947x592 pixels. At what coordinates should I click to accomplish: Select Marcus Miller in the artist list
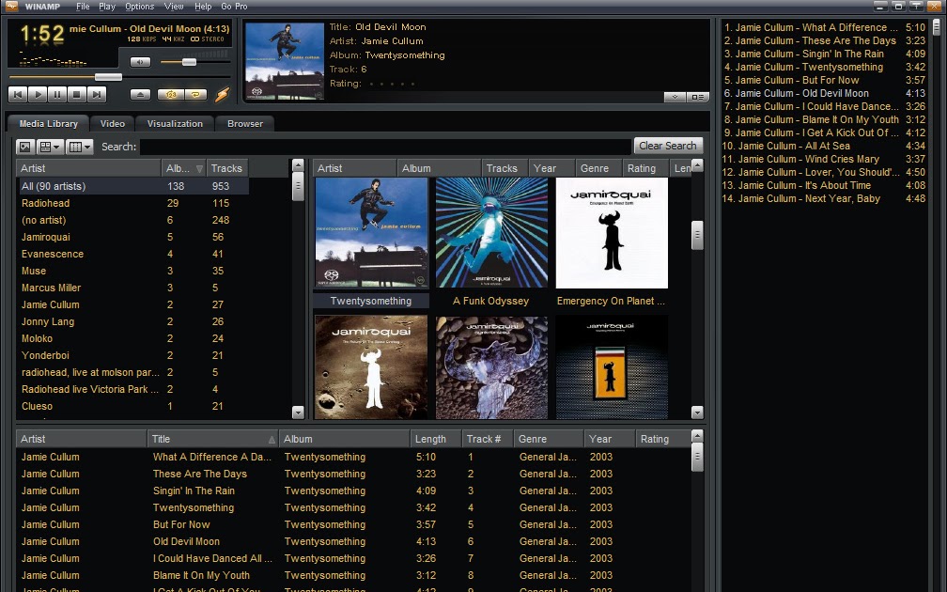coord(132,288)
